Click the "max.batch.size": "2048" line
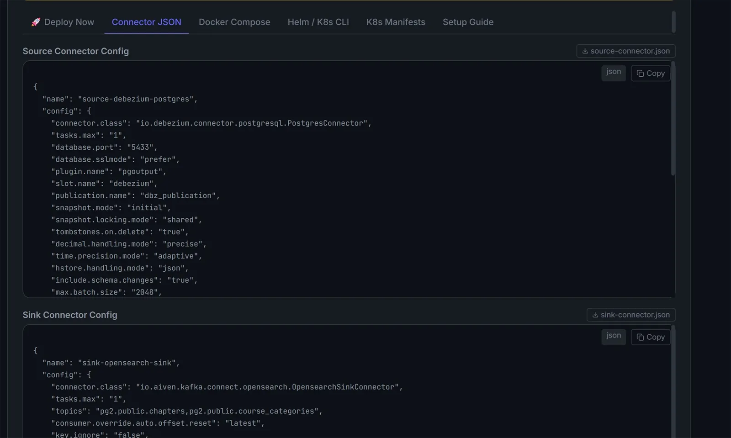The image size is (731, 438). coord(106,292)
